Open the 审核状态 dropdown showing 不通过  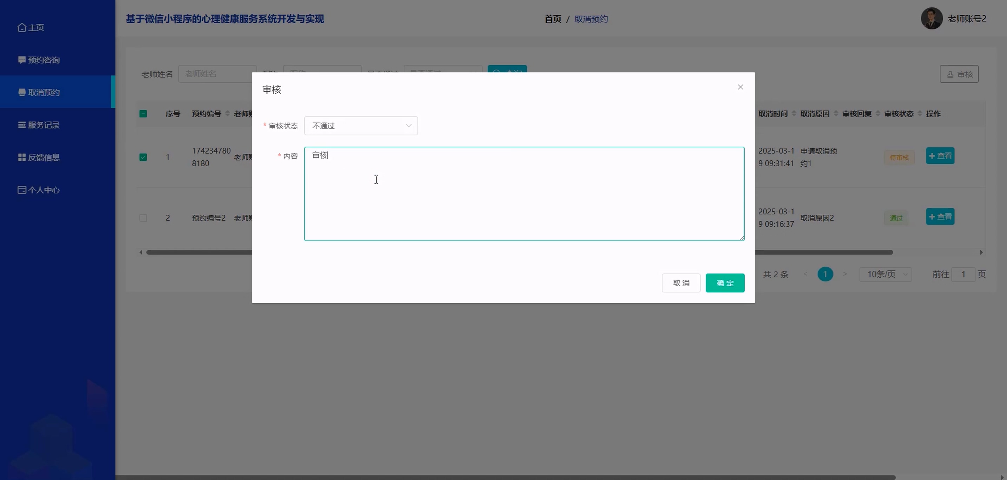pyautogui.click(x=361, y=126)
